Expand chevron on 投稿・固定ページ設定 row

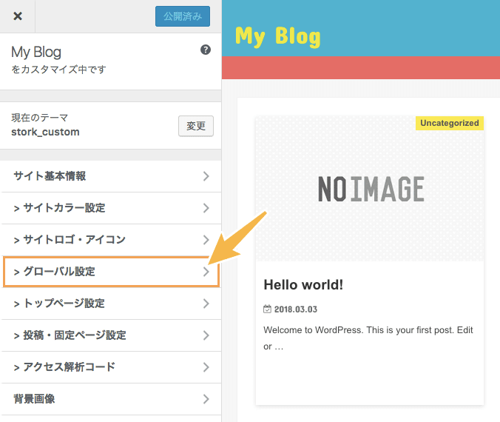click(206, 335)
